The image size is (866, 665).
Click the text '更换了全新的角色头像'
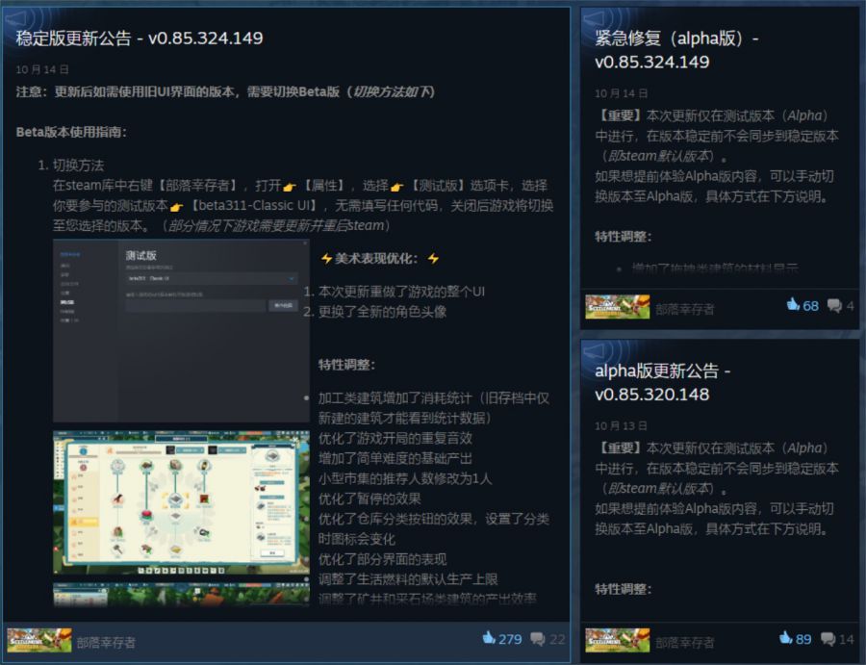click(x=382, y=312)
